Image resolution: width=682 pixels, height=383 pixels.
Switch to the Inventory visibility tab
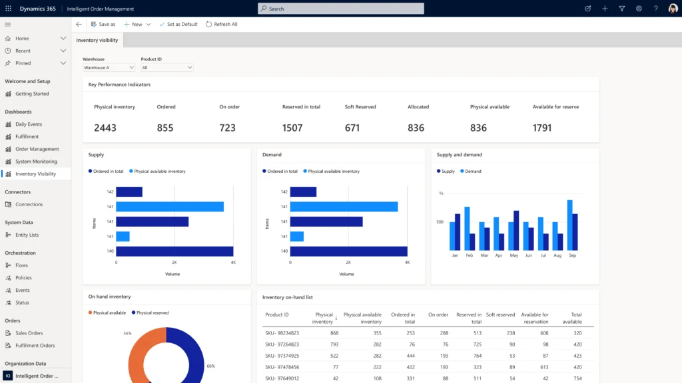pos(97,40)
